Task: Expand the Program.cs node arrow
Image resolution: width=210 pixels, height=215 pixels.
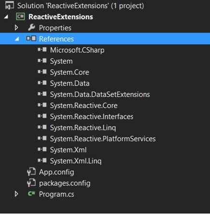Action: [x=16, y=194]
